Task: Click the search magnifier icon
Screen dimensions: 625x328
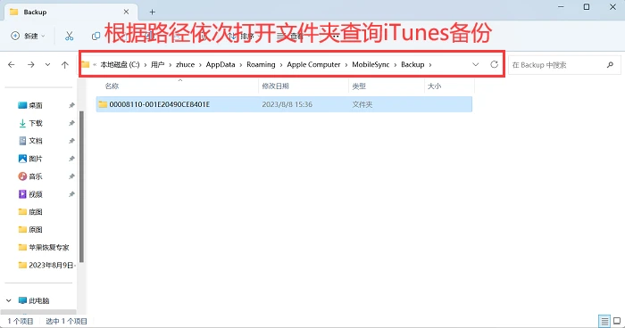Action: 610,64
